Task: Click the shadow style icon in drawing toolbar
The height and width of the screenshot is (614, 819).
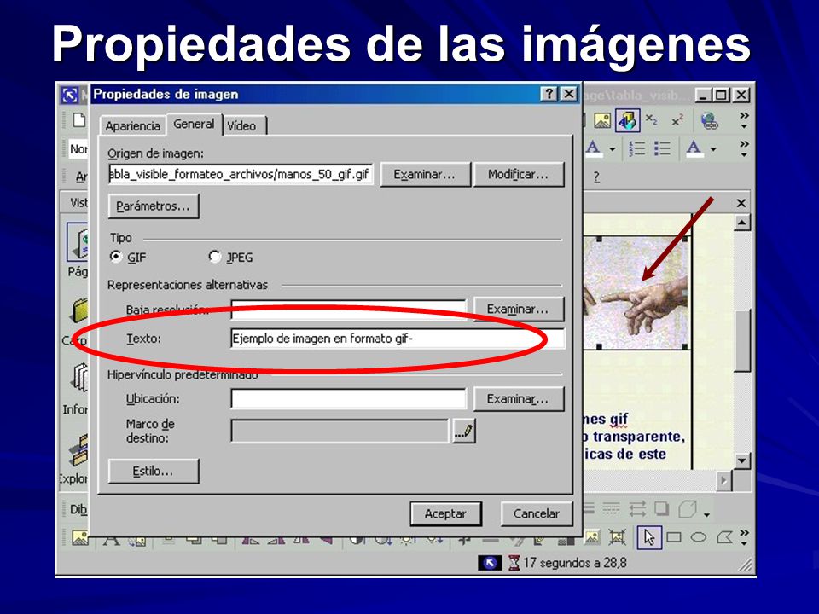Action: (662, 508)
